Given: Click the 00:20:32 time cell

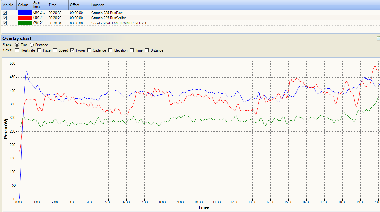Looking at the screenshot, I should click(55, 13).
